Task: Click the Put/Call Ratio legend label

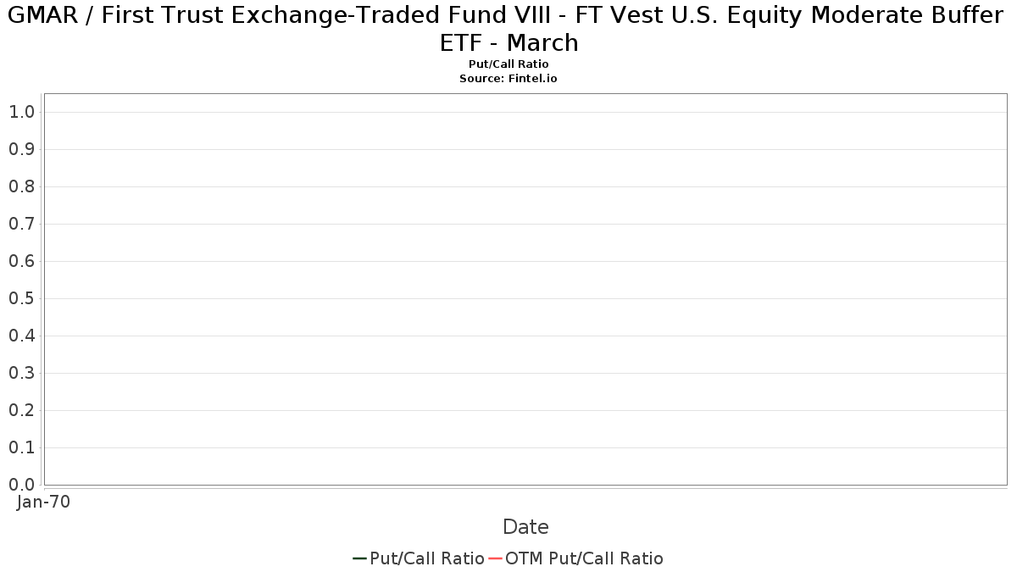Action: pyautogui.click(x=427, y=558)
